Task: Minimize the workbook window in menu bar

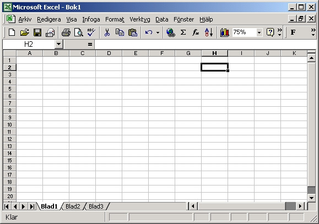Action: [x=292, y=19]
